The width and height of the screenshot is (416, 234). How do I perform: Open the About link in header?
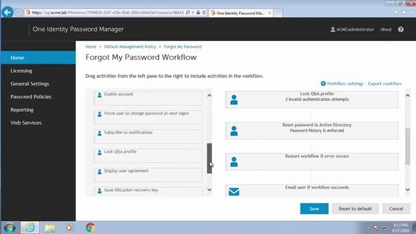[x=385, y=29]
